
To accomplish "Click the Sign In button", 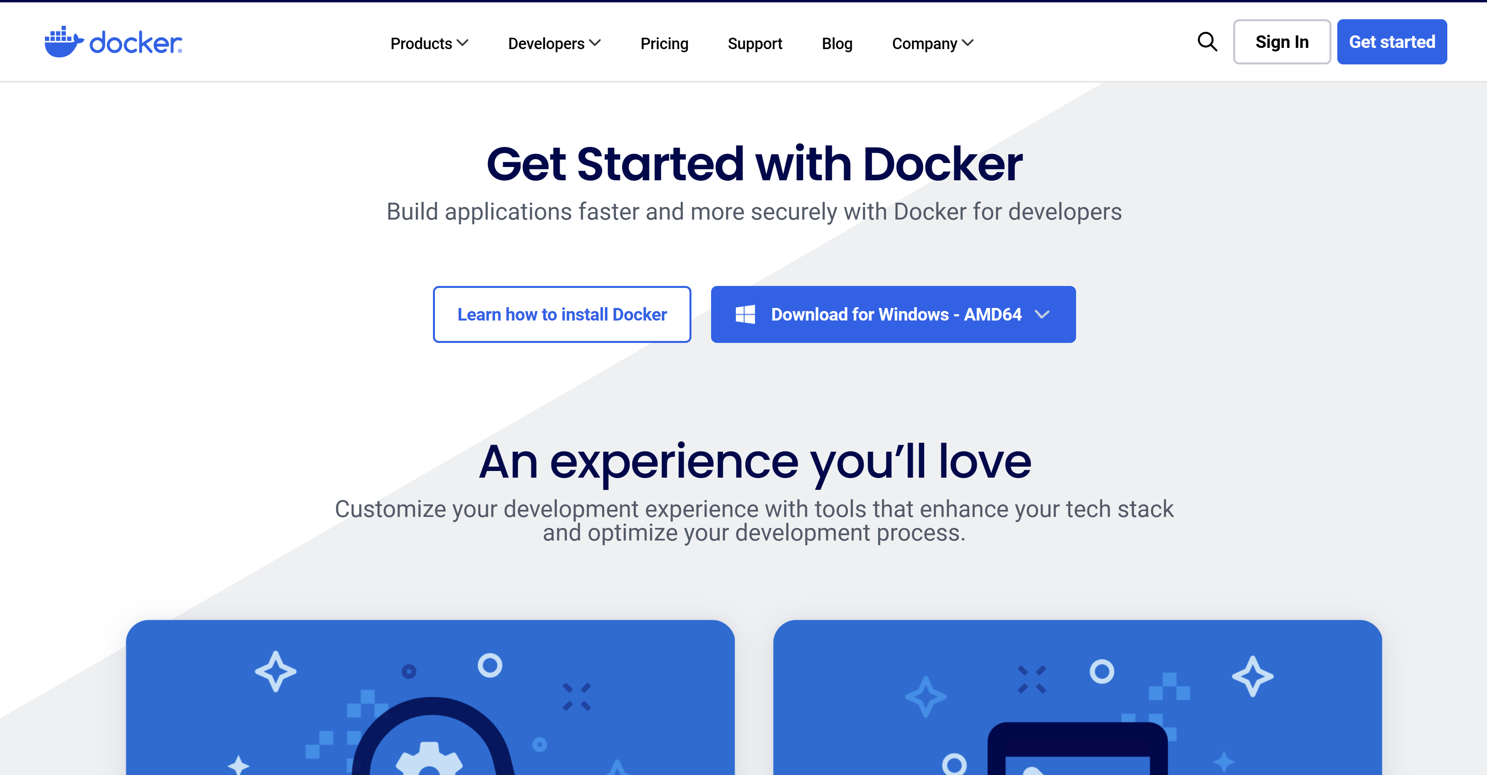I will pyautogui.click(x=1282, y=42).
